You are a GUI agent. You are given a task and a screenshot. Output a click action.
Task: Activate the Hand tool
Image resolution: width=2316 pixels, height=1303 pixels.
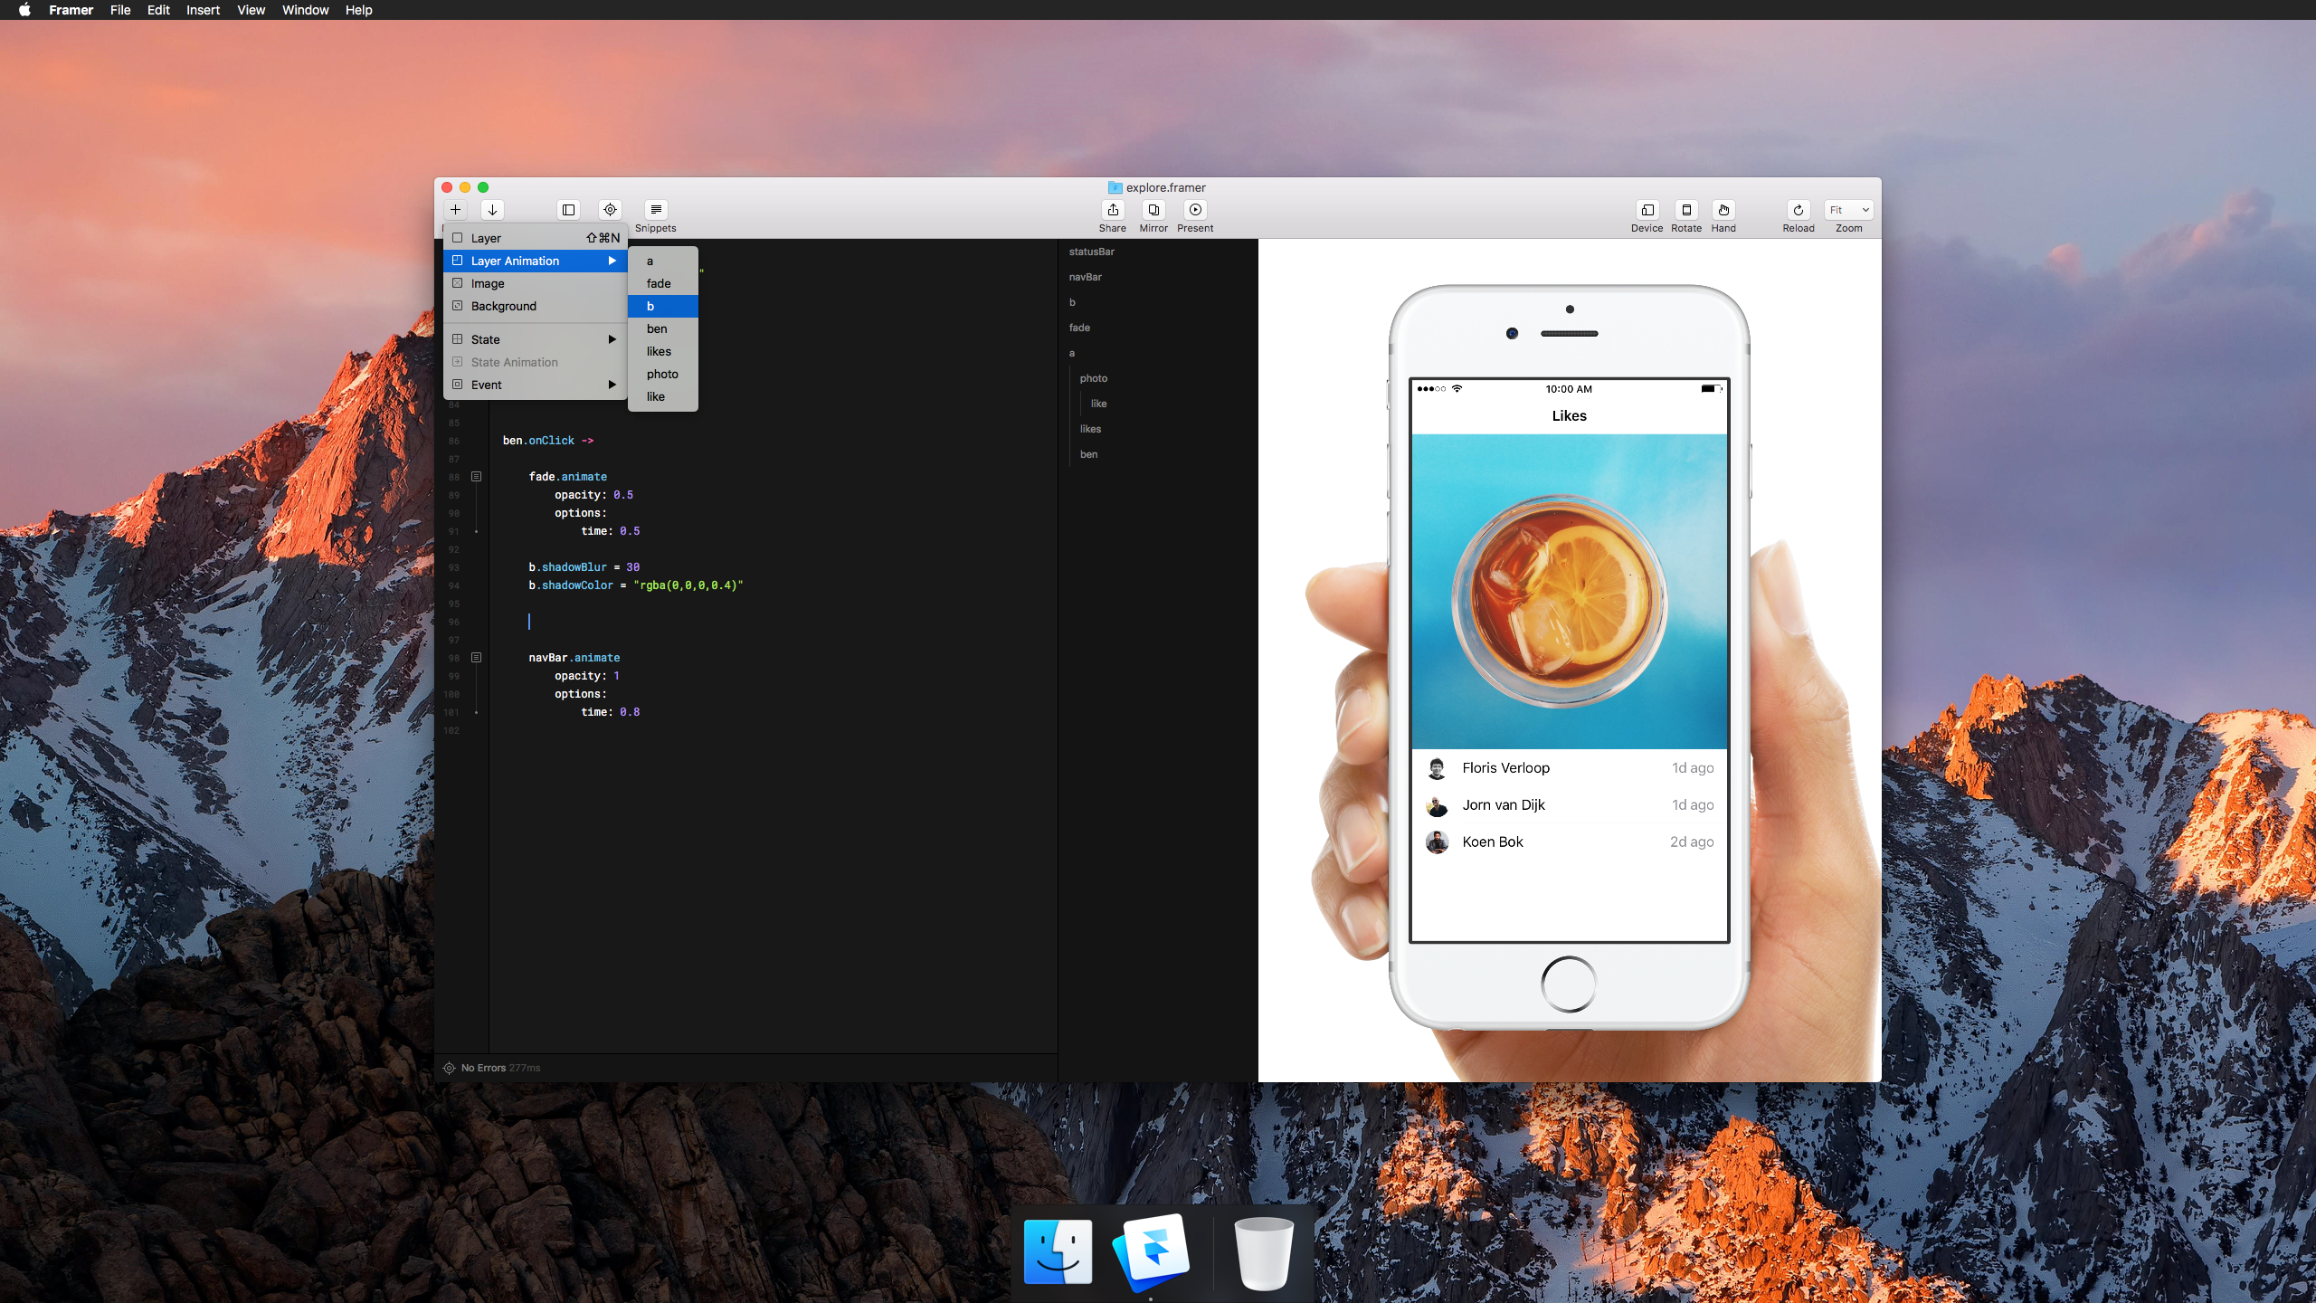click(1723, 210)
